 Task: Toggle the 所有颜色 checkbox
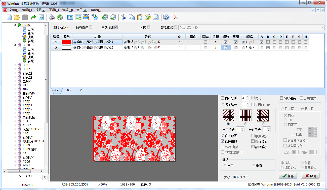point(91,27)
